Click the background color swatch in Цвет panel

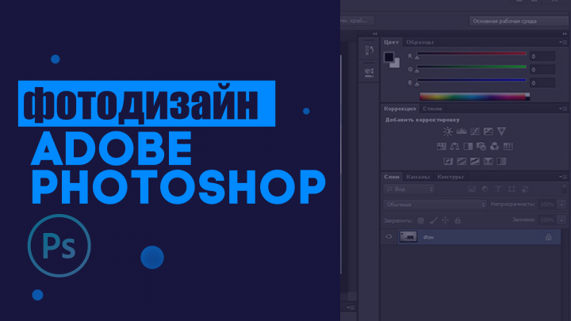point(397,64)
